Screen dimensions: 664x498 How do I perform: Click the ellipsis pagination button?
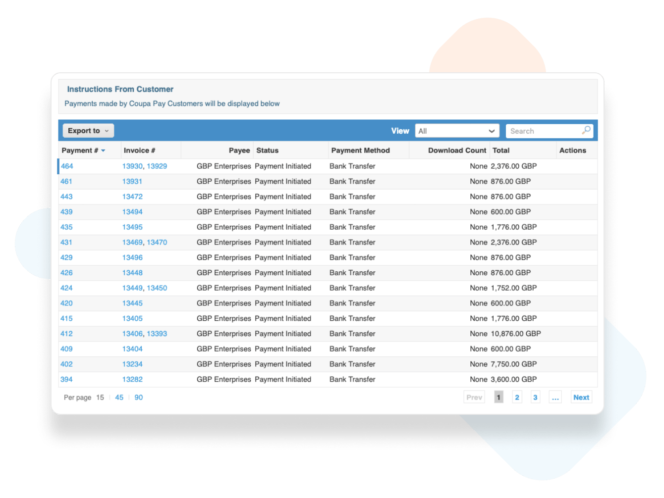point(555,398)
